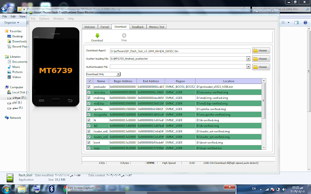Uncheck the loader_ext1 partition checkbox

89,131
